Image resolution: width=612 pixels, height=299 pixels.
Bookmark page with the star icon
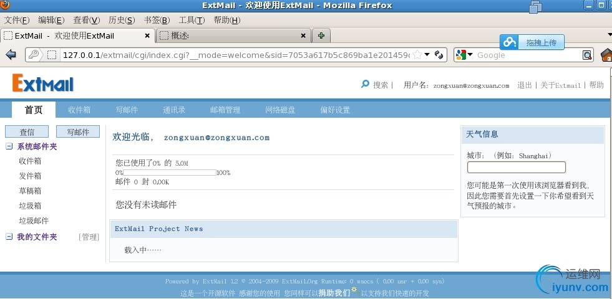pyautogui.click(x=417, y=55)
